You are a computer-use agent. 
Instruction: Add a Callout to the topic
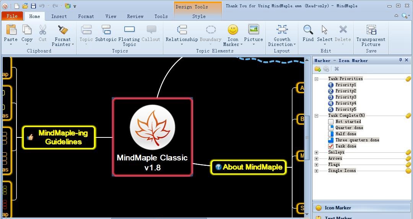pos(151,29)
